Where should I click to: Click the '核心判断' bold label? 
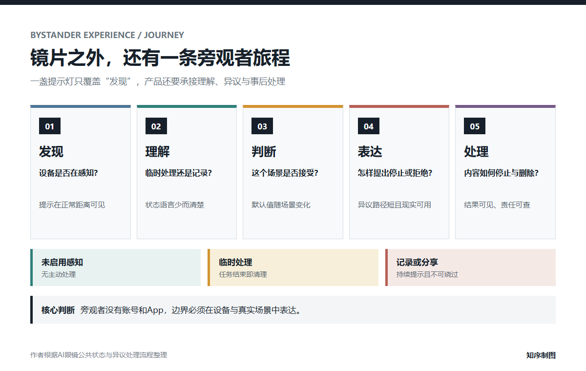point(58,310)
